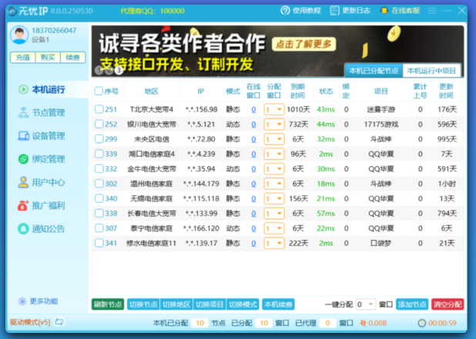Click 推广福利 gift icon
Viewport: 476px width, 339px height.
coord(23,206)
